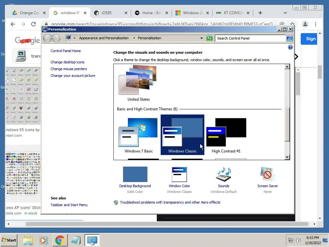Click the Show desktop tray icon
Viewport: 329px width, 247px height.
326,240
